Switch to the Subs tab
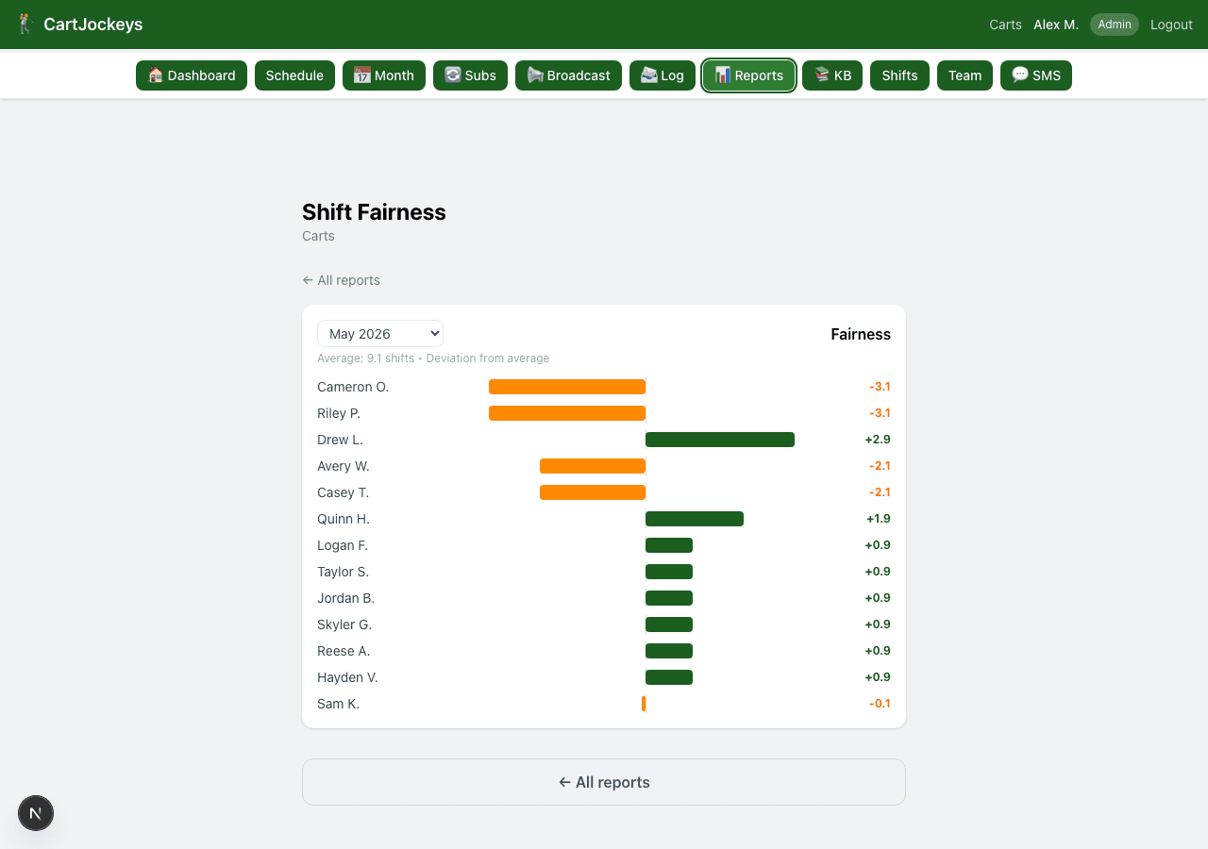 470,75
